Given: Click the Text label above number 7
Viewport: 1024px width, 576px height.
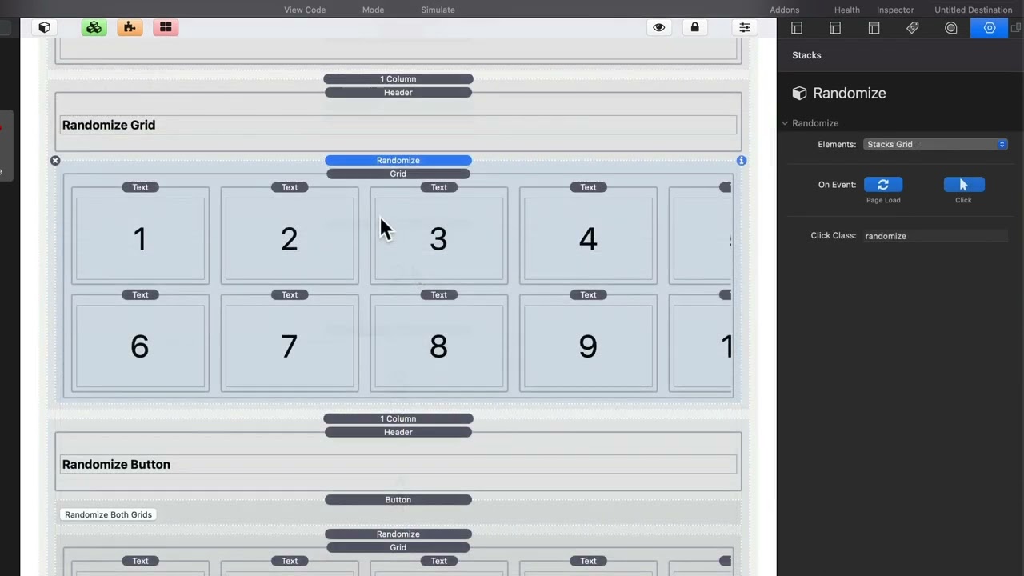Looking at the screenshot, I should pos(290,294).
